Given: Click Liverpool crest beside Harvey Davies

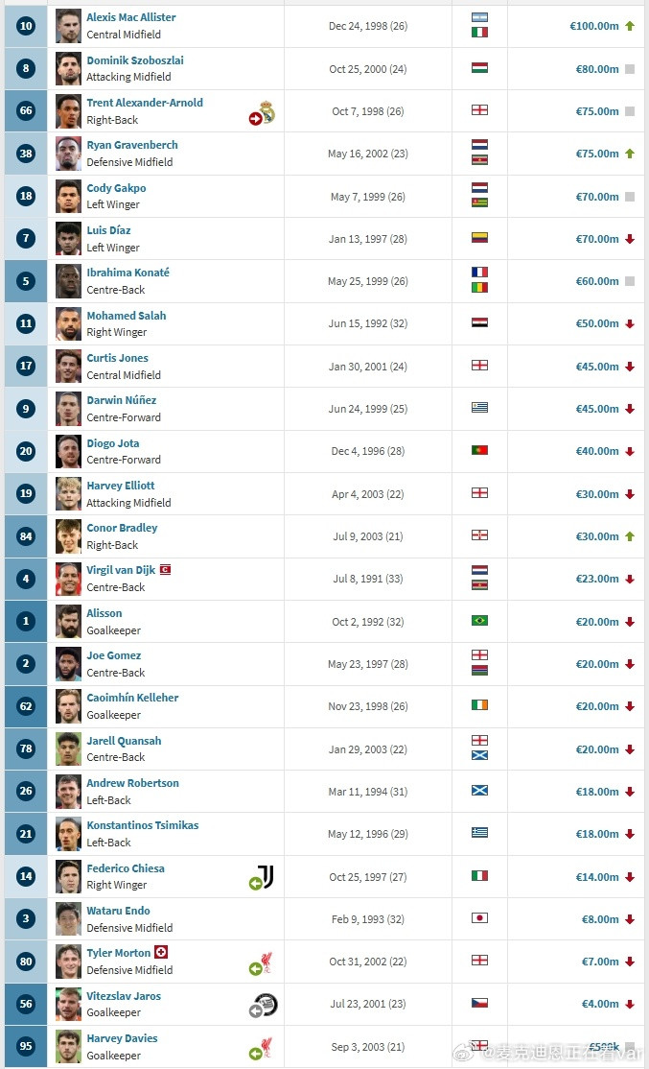Looking at the screenshot, I should (267, 1047).
